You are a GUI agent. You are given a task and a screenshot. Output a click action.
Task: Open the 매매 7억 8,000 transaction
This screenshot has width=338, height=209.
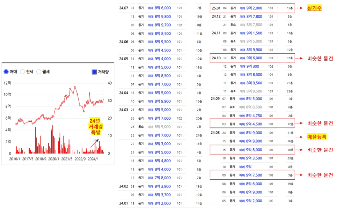tap(159, 178)
